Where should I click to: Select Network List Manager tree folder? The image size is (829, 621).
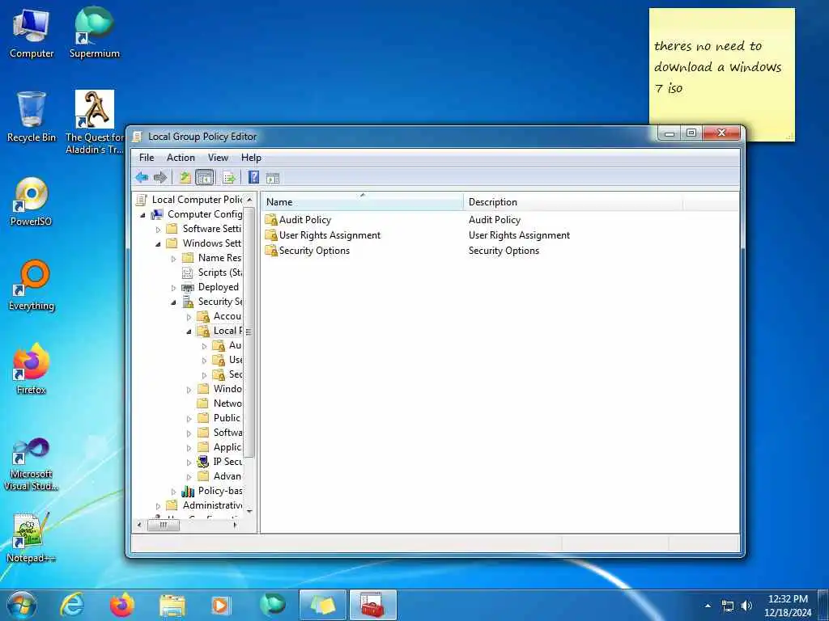pyautogui.click(x=220, y=403)
